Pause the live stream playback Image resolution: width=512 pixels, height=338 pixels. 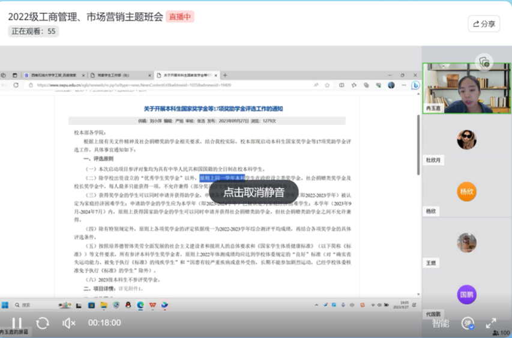[x=17, y=323]
